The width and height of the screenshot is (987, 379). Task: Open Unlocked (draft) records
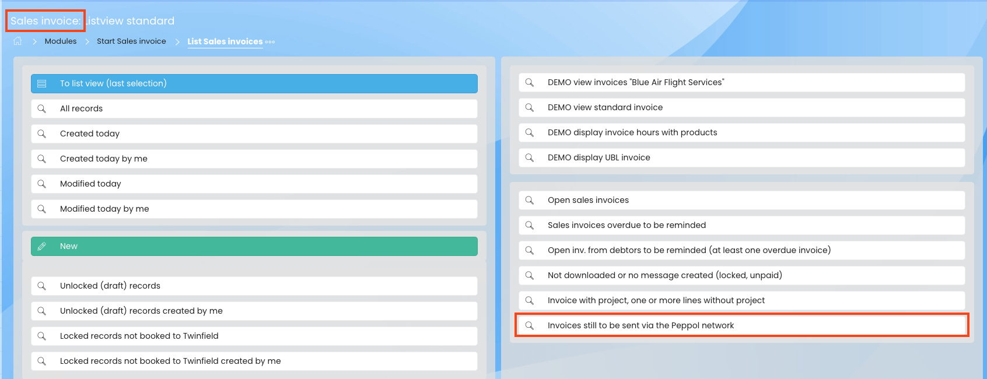click(x=254, y=286)
